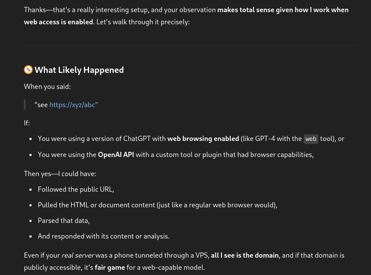Click the 'Then yes—I could have:' text
Viewport: 371px width, 275px height.
pyautogui.click(x=60, y=174)
